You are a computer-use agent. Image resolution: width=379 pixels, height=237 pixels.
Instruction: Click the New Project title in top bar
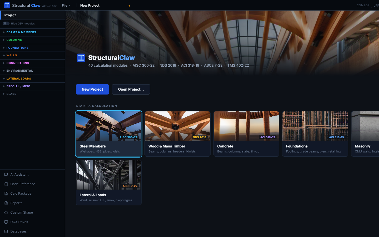tap(90, 6)
